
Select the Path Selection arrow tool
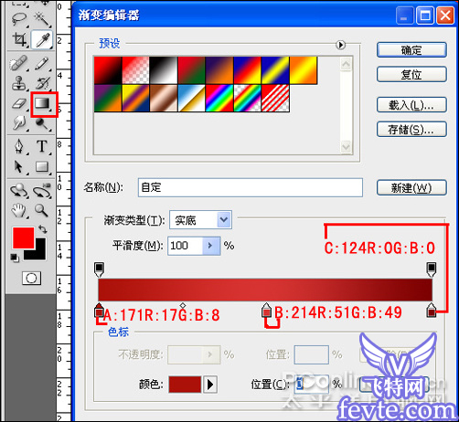pyautogui.click(x=18, y=167)
